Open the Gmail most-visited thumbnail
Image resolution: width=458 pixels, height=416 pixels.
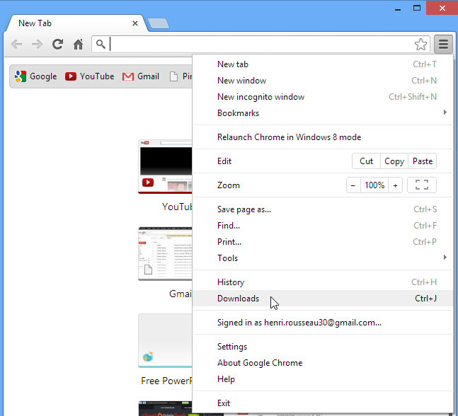point(165,254)
